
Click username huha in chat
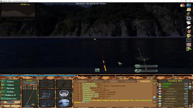(86, 88)
